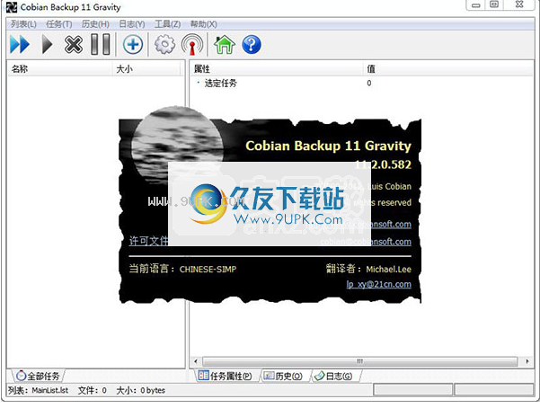Sort by the 大小 column header
This screenshot has width=540, height=408.
click(146, 69)
